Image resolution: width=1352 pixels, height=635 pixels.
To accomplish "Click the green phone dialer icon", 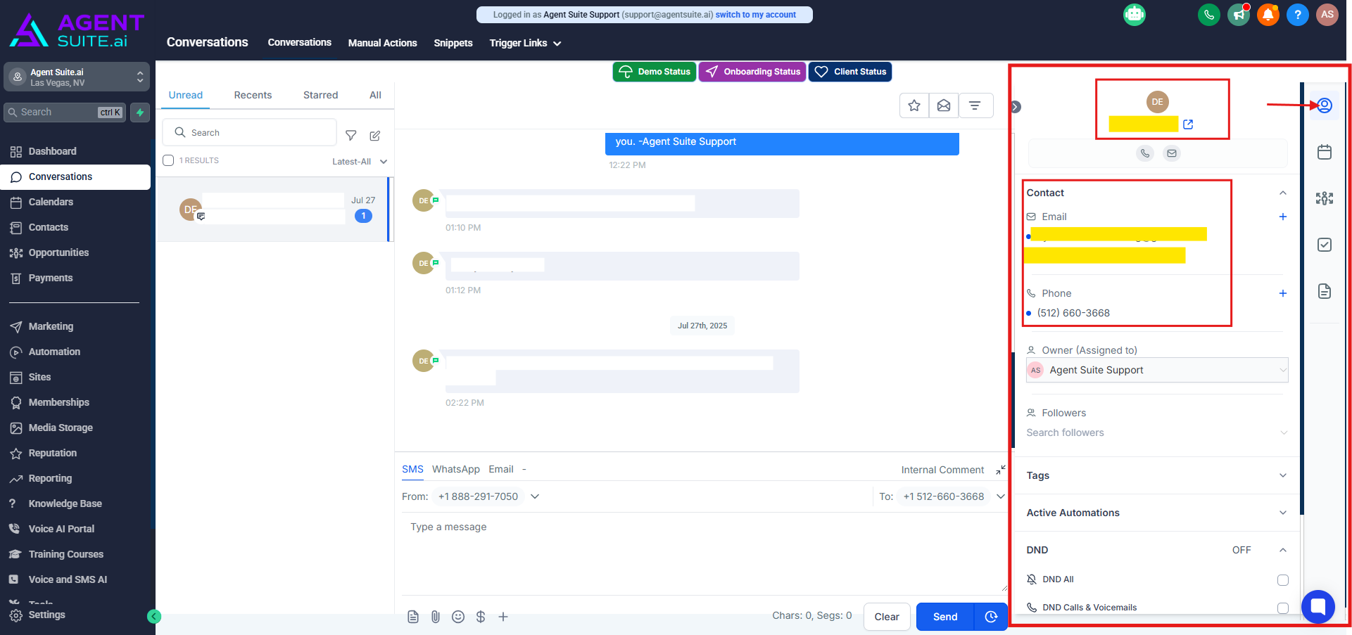I will point(1208,15).
